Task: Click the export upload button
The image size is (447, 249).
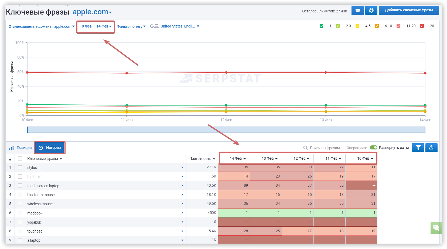Action: [x=431, y=148]
